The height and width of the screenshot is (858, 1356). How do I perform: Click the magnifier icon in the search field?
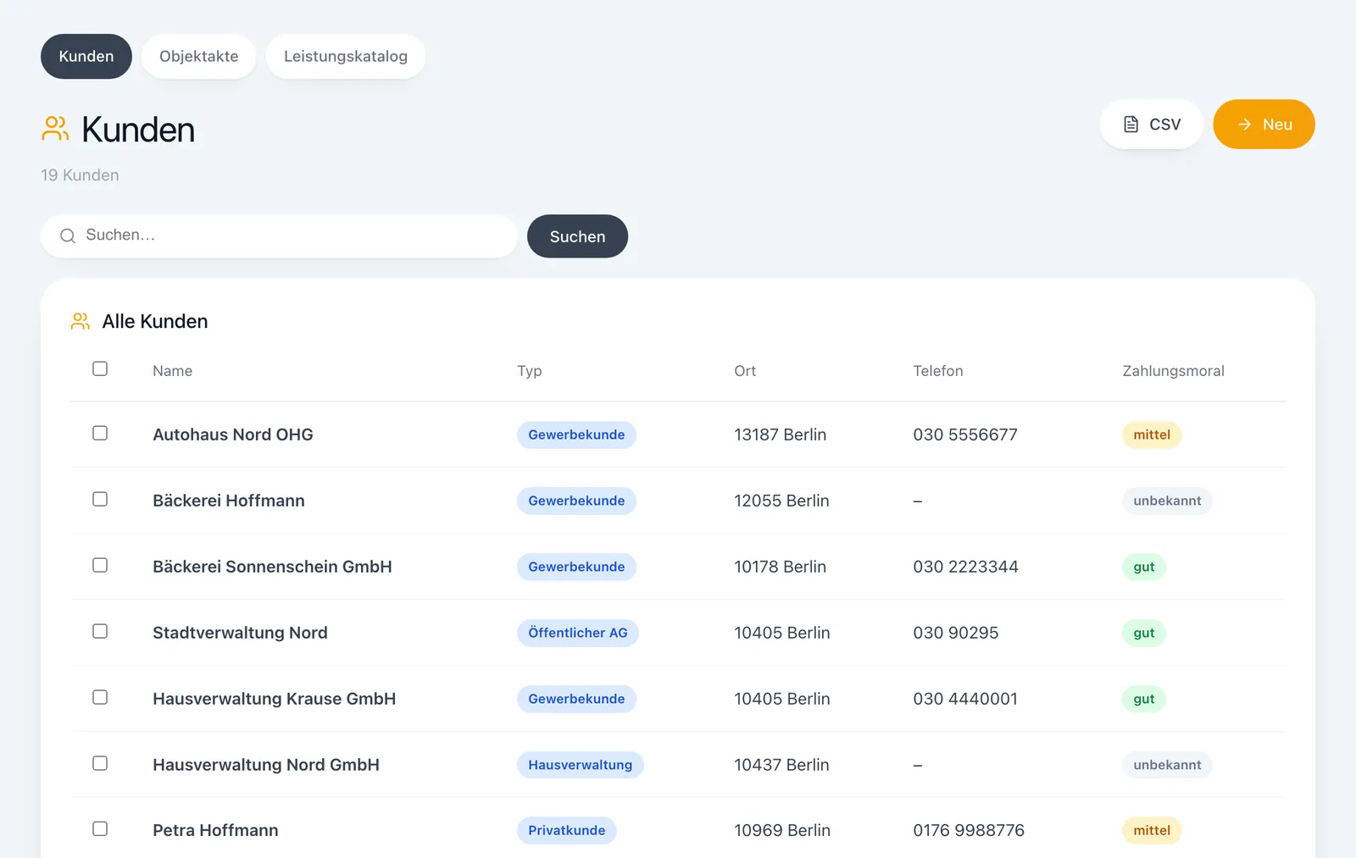coord(68,235)
